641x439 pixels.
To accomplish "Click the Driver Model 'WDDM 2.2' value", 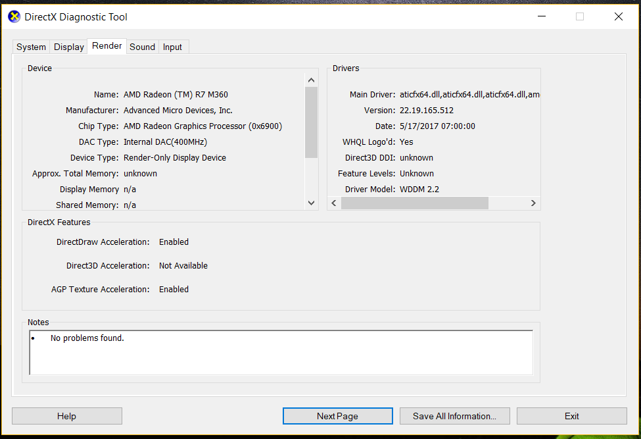I will click(x=419, y=190).
